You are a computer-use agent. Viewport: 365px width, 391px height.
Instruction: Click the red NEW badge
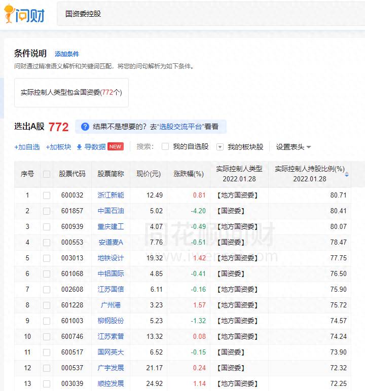pyautogui.click(x=116, y=147)
